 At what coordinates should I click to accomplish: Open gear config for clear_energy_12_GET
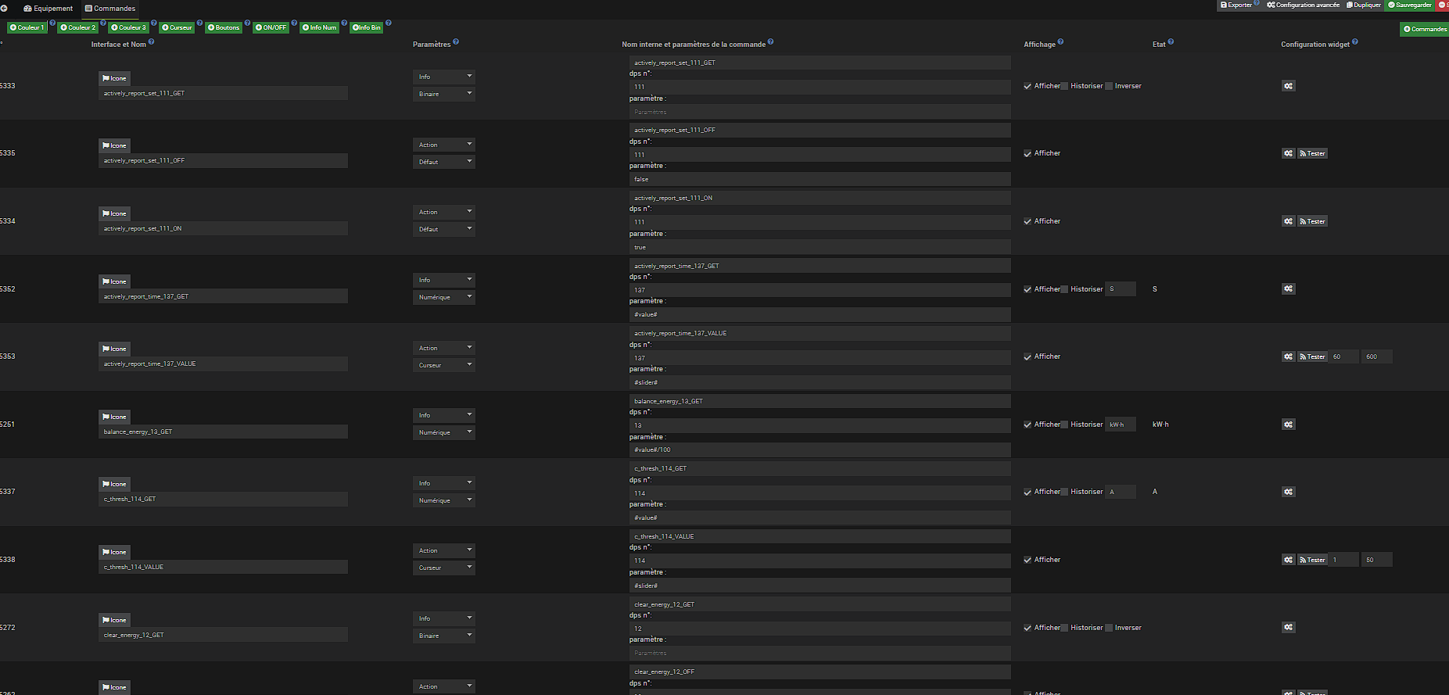(1288, 628)
